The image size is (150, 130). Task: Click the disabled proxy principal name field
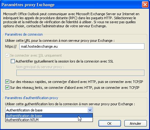tap(80, 73)
